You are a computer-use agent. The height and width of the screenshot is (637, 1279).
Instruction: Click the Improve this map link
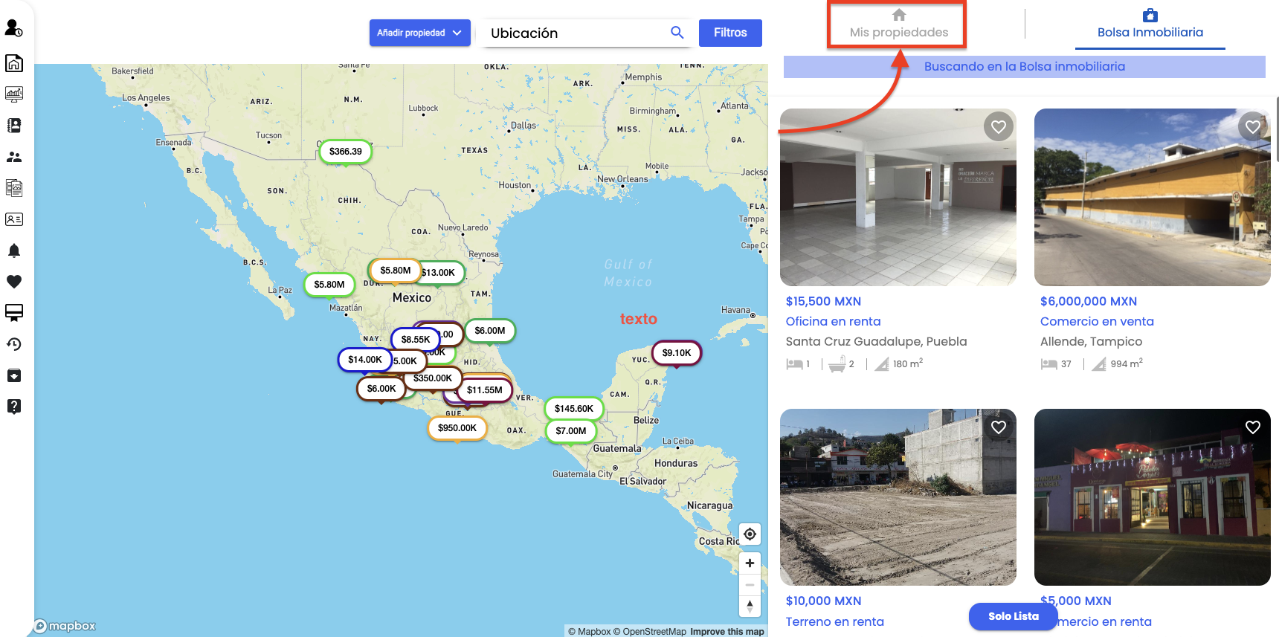pos(727,632)
